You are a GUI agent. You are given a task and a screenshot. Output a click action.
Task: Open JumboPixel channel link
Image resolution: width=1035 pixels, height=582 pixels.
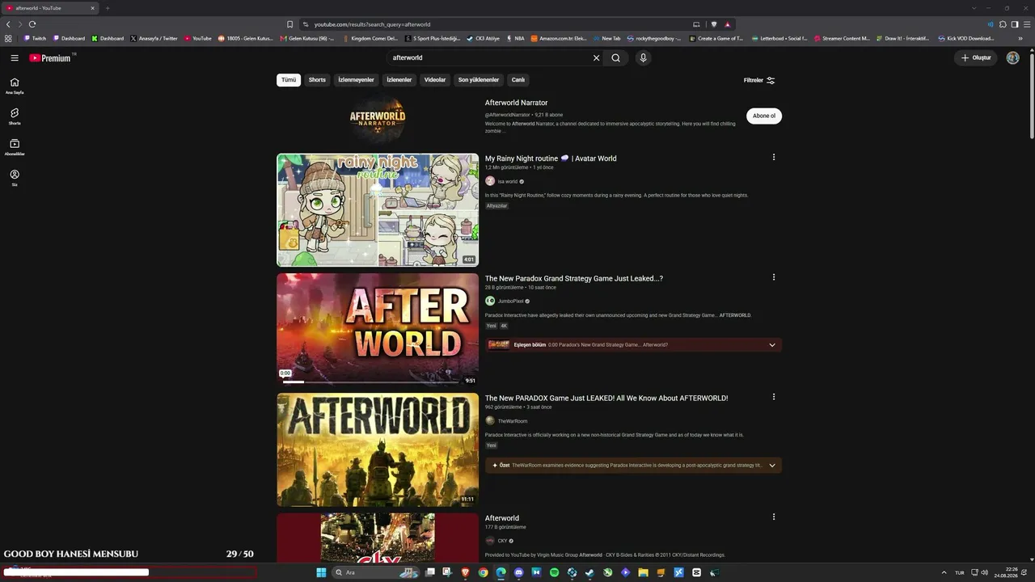tap(510, 301)
